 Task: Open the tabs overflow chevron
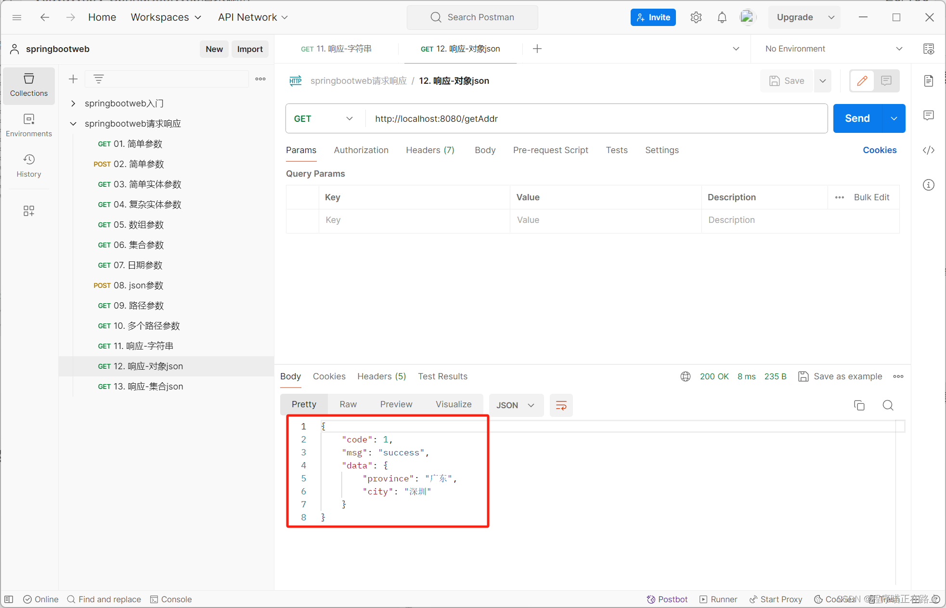click(x=736, y=49)
